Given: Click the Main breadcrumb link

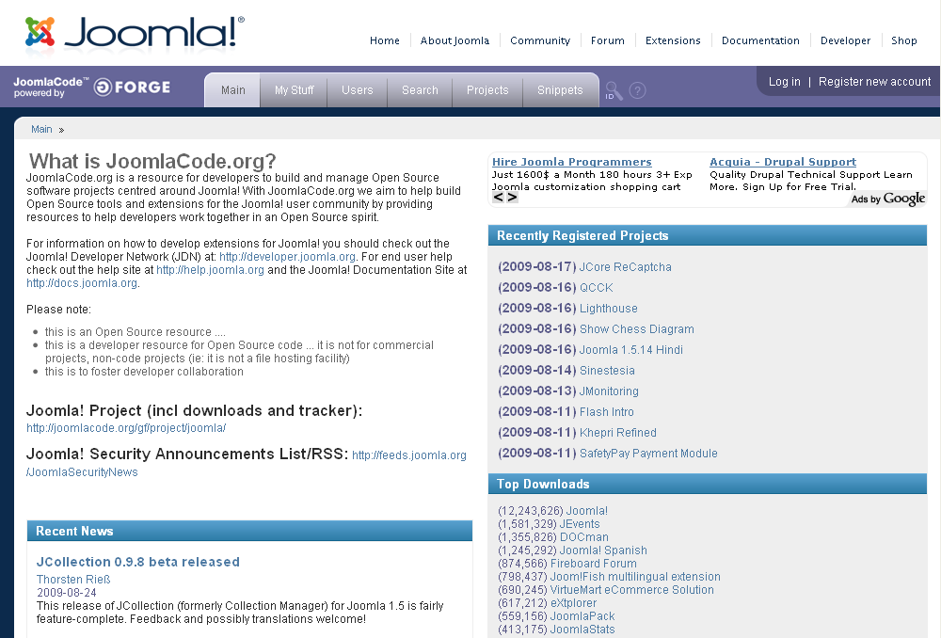Looking at the screenshot, I should (x=41, y=129).
